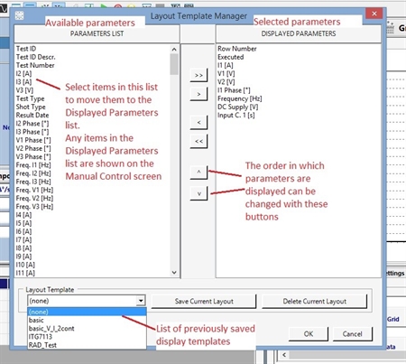The image size is (406, 364).
Task: Click the parameters list scrollbar thumb
Action: coord(174,64)
